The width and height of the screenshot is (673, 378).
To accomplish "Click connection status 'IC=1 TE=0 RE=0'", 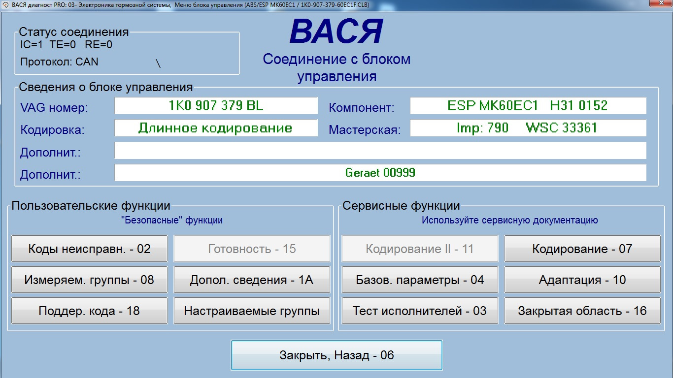I will pyautogui.click(x=67, y=45).
